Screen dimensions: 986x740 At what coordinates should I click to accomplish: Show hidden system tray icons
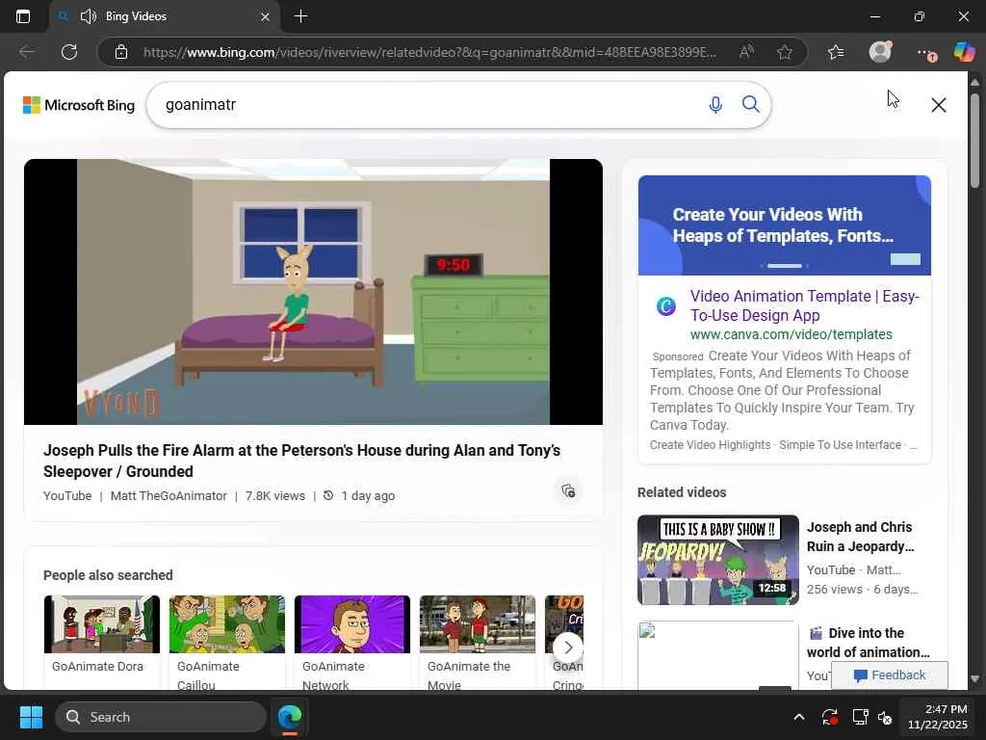(x=798, y=717)
